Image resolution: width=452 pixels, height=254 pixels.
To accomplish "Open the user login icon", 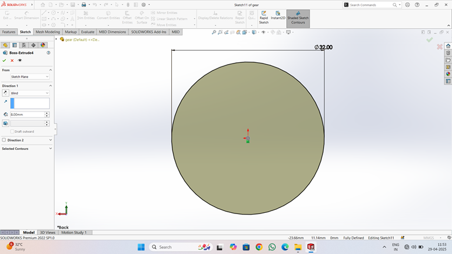I will coord(407,5).
